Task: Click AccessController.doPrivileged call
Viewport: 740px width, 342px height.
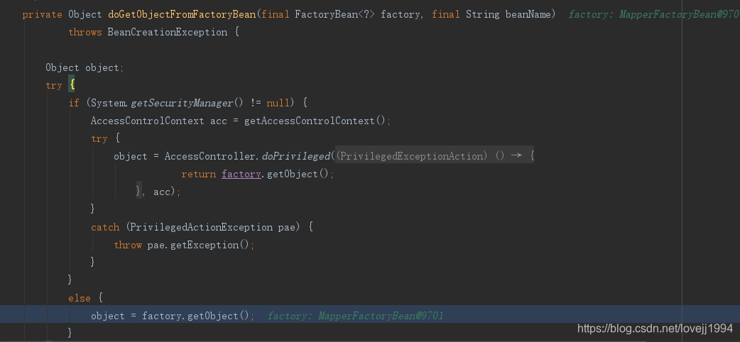Action: pyautogui.click(x=247, y=156)
